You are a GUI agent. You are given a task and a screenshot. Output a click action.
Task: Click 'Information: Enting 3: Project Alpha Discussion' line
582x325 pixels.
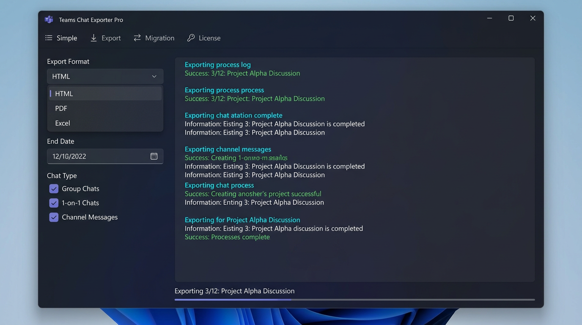254,202
